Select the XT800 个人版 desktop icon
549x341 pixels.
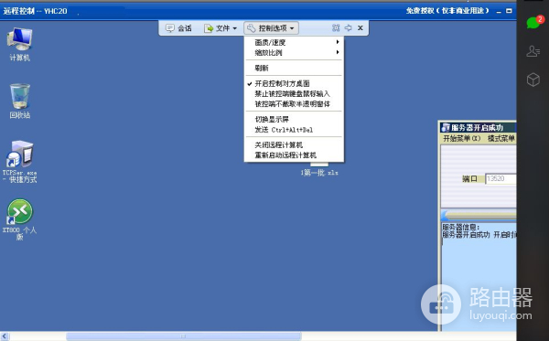19,219
